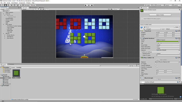Select the Move tool in the toolbar
The width and height of the screenshot is (182, 102).
[x=6, y=5]
